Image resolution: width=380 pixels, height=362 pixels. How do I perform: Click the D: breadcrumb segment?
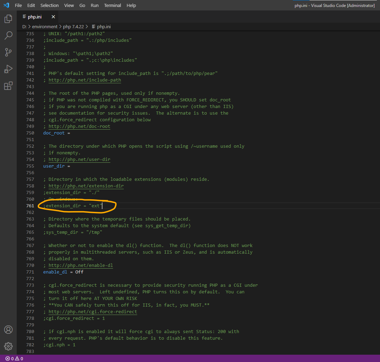24,26
